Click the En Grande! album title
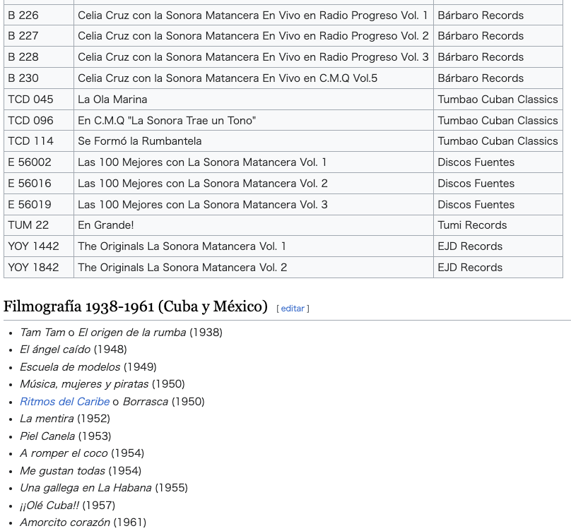Screen dimensions: 571x531 (105, 225)
